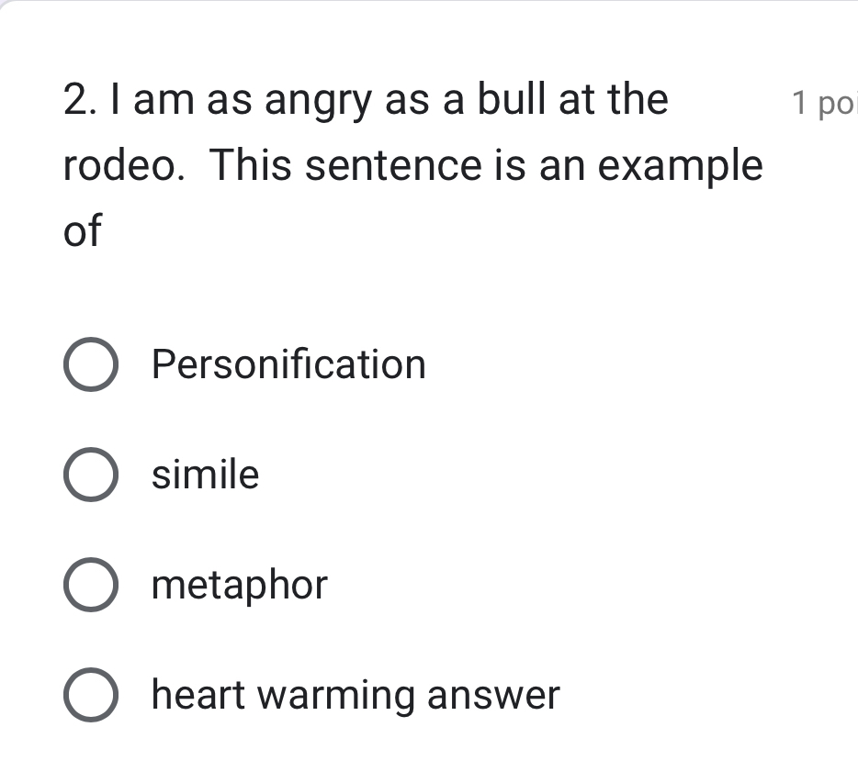This screenshot has height=783, width=858.
Task: Click the word heart in the last option
Action: point(198,696)
